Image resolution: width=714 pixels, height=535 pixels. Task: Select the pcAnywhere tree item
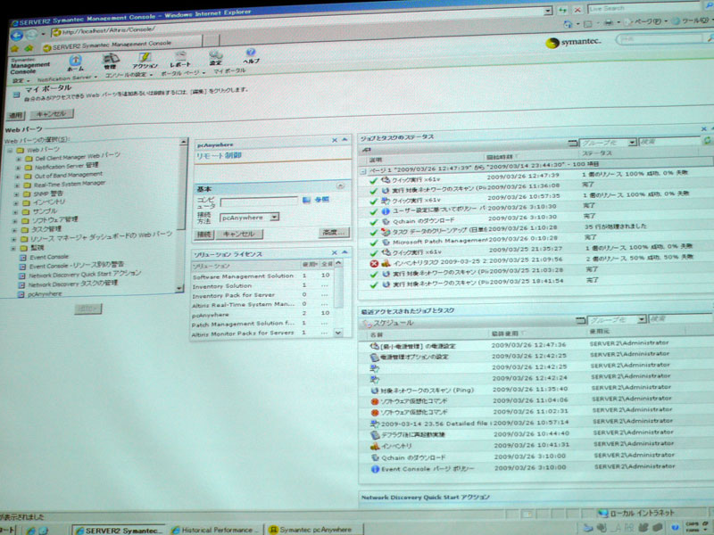tap(45, 294)
